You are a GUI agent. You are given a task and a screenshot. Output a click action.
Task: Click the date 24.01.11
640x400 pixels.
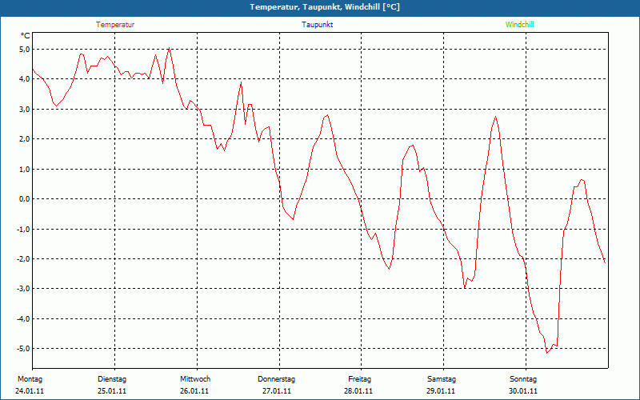tap(30, 391)
